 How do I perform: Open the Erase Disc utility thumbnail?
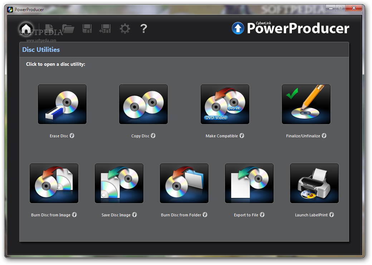[62, 104]
